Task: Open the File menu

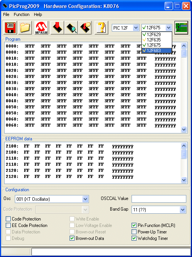Action: (6, 14)
